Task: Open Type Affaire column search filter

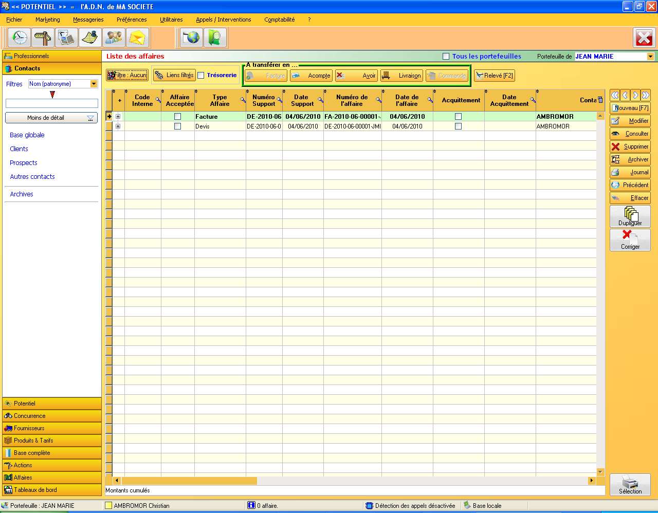Action: click(243, 100)
